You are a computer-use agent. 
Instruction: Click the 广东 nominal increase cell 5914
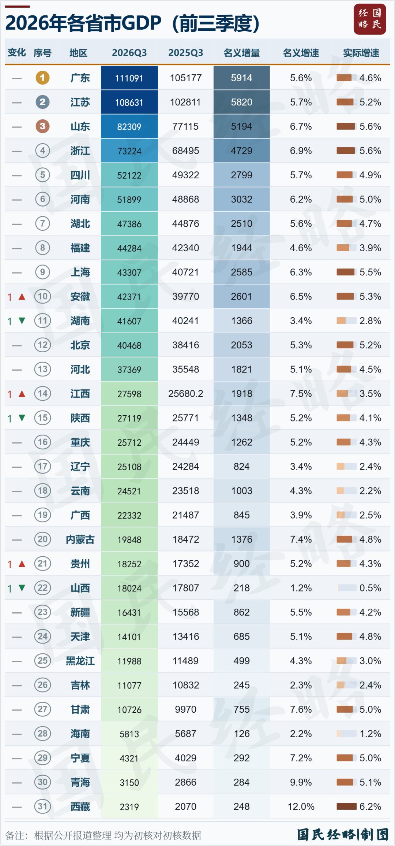pos(242,78)
